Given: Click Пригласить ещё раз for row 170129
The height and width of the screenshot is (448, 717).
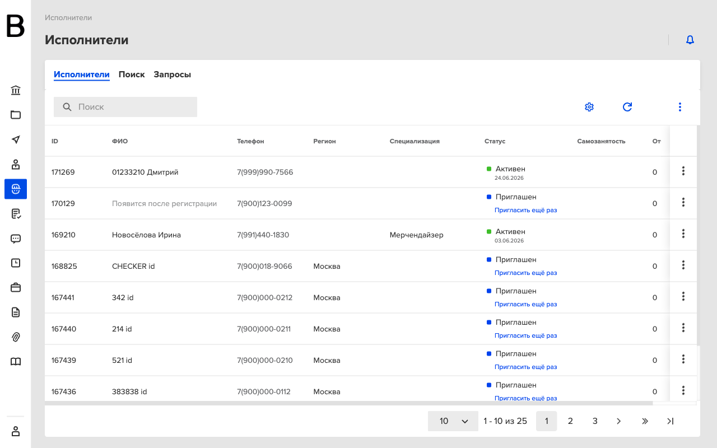Looking at the screenshot, I should (x=526, y=210).
